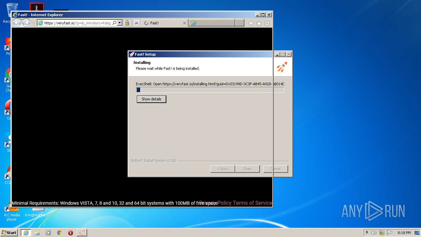Screen dimensions: 421x237
Task: Open IE Tools gear menu
Action: tap(267, 23)
